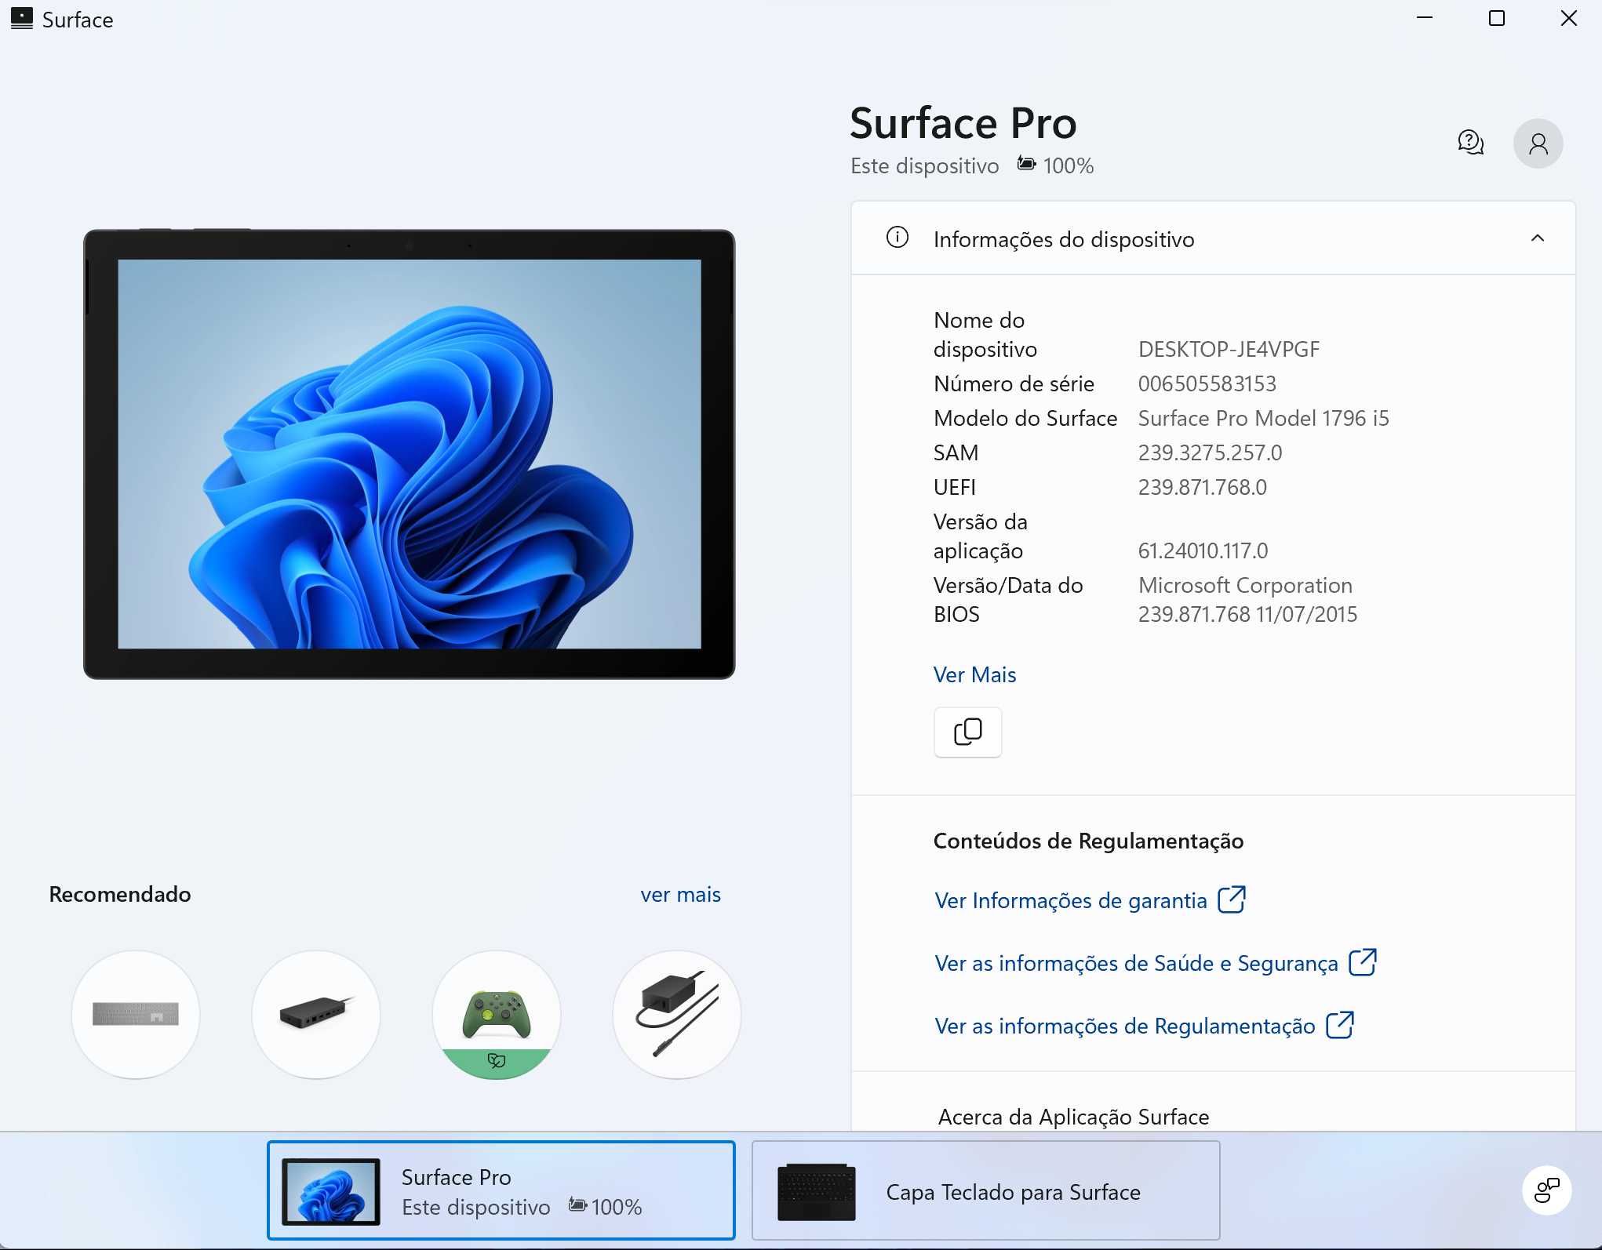The height and width of the screenshot is (1250, 1602).
Task: Click the serial number 006505583153
Action: [1207, 383]
